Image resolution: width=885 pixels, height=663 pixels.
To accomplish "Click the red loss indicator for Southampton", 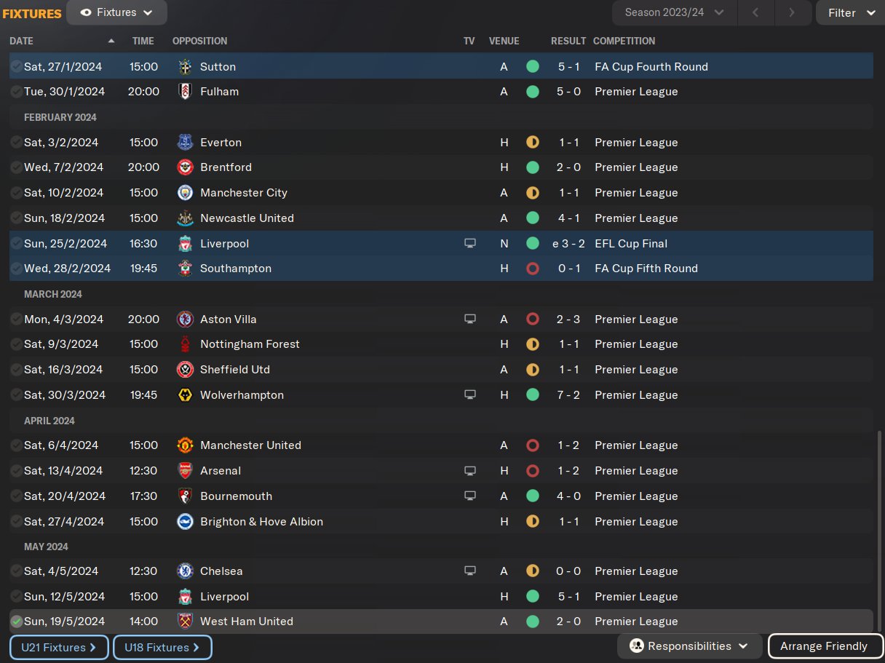I will click(533, 269).
